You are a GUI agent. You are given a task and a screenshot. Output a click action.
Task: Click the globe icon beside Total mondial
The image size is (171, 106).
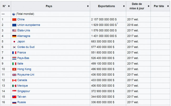click(14, 14)
